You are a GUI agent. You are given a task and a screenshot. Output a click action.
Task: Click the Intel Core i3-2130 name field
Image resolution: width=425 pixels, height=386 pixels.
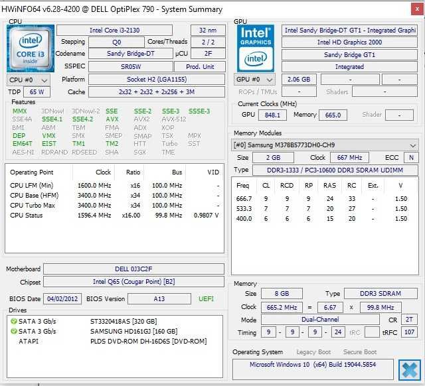[x=114, y=30]
